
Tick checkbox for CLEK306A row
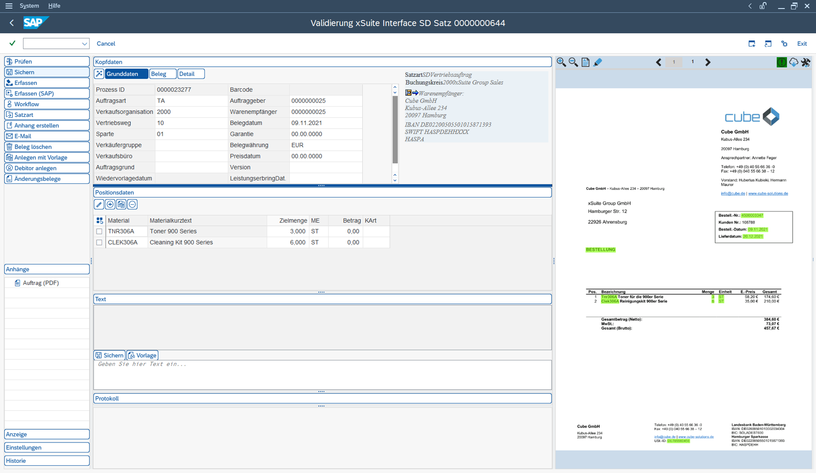pyautogui.click(x=99, y=242)
